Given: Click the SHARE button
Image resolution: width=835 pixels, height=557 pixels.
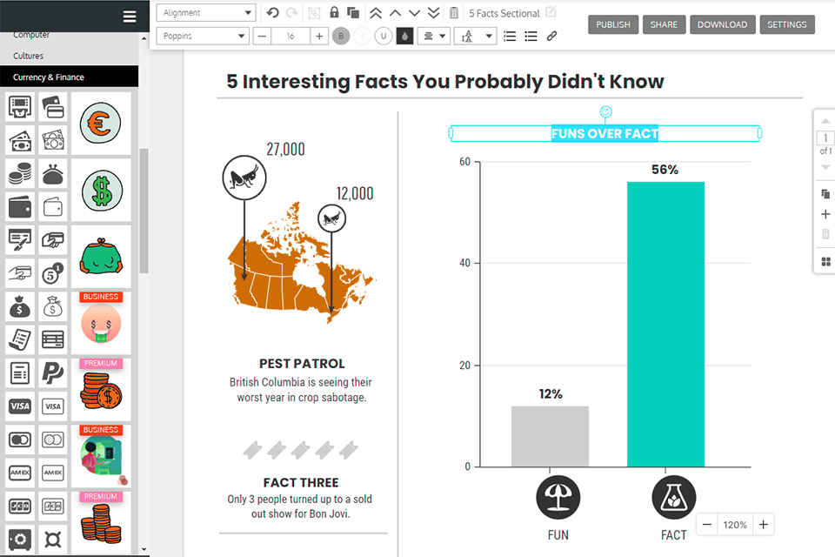Looking at the screenshot, I should click(x=664, y=24).
